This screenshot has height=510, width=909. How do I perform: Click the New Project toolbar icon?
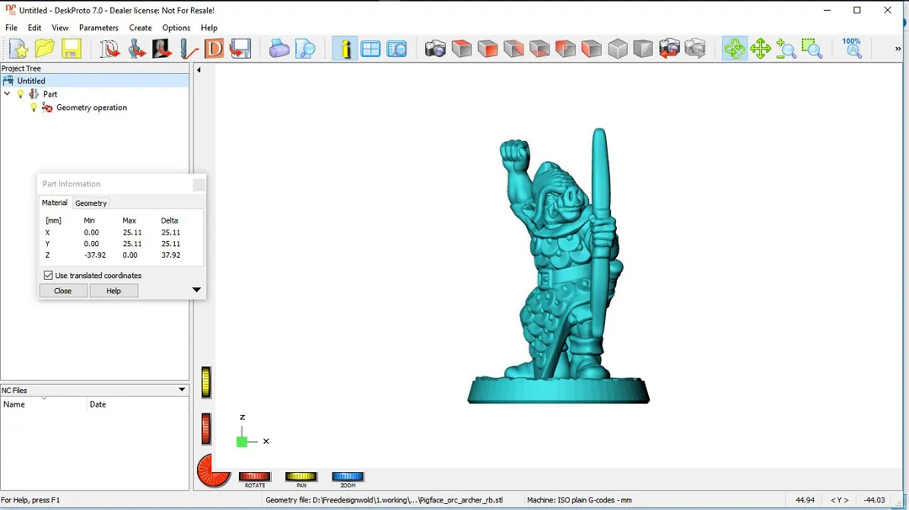(19, 49)
